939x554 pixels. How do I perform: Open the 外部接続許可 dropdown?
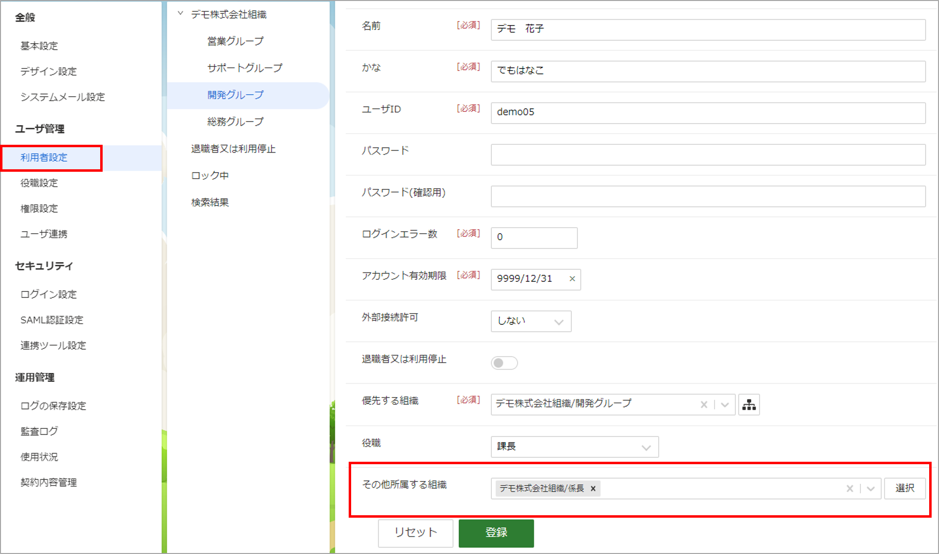[x=531, y=321]
